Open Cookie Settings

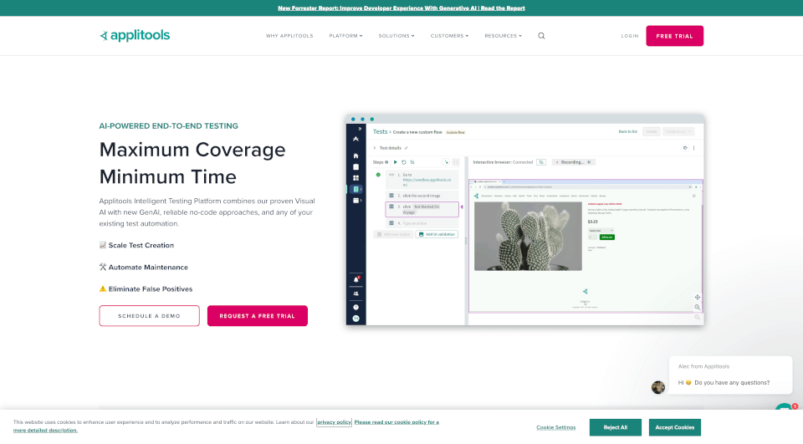[555, 427]
